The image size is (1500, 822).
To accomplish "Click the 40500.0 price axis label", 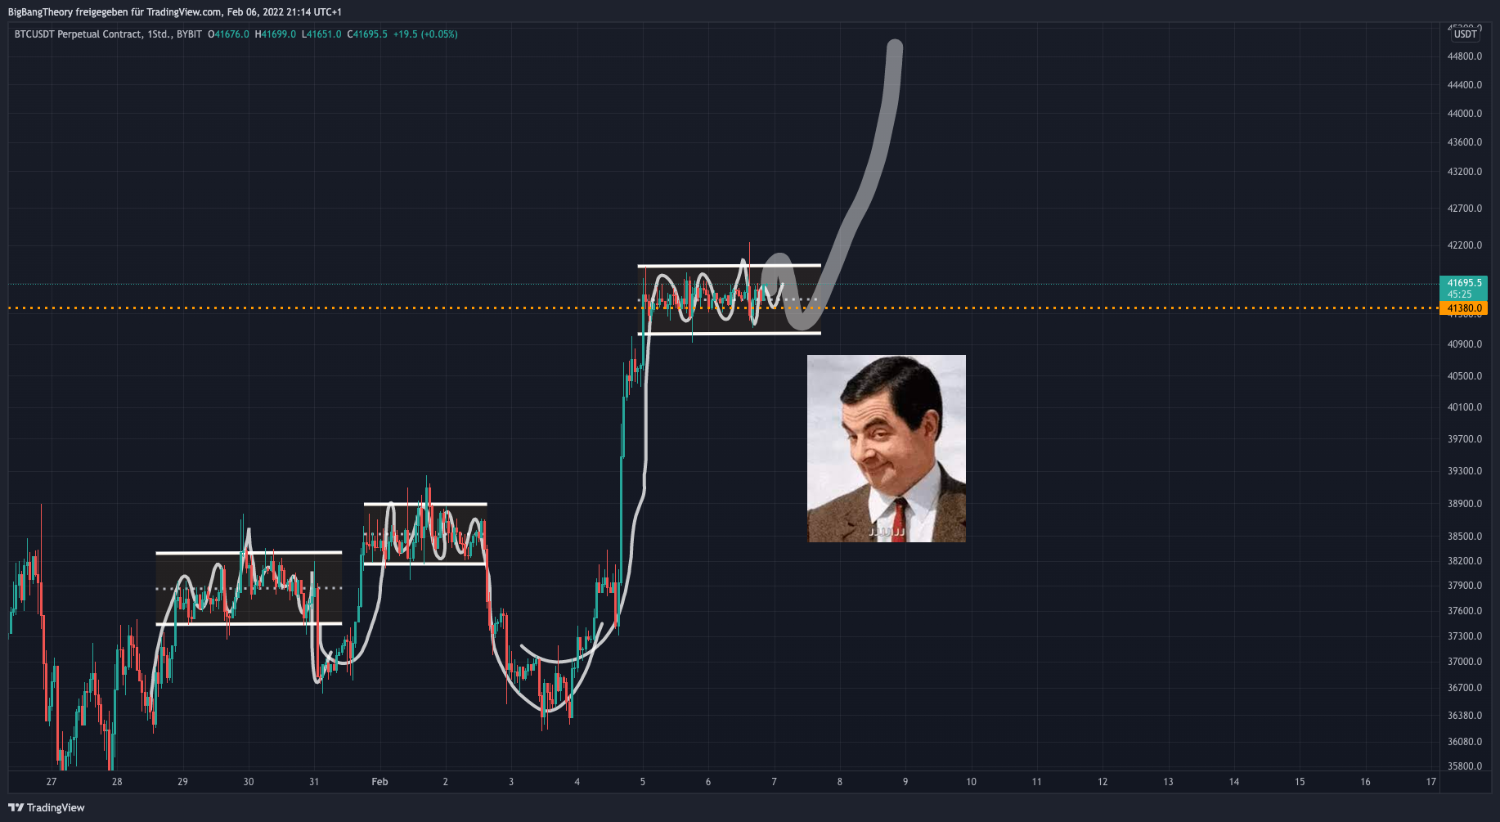I will [x=1465, y=376].
